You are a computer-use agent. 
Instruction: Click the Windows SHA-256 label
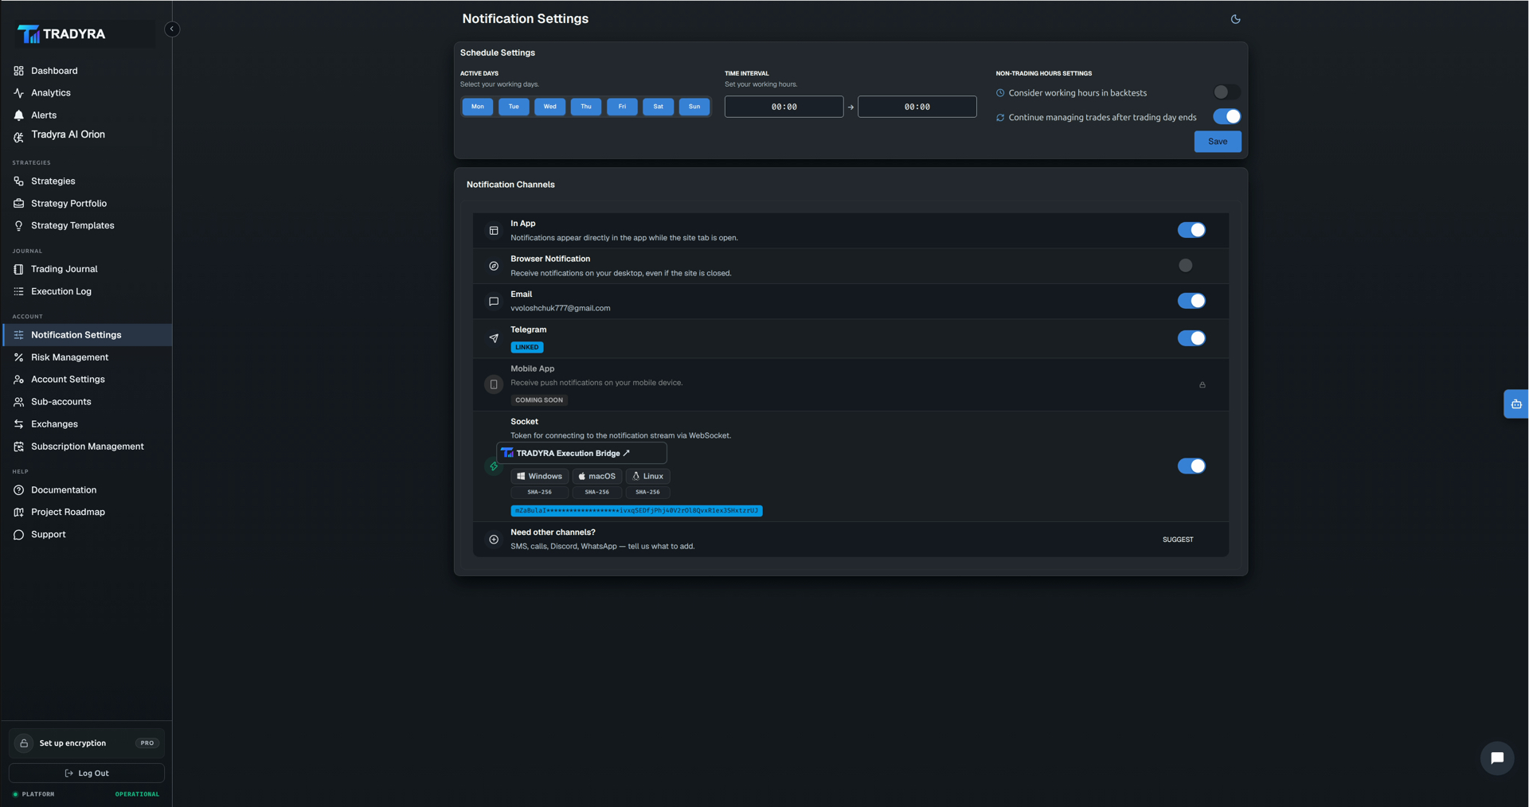click(x=539, y=493)
